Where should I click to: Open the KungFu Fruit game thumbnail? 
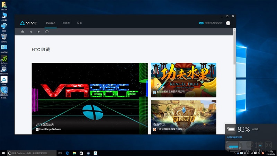[184, 80]
